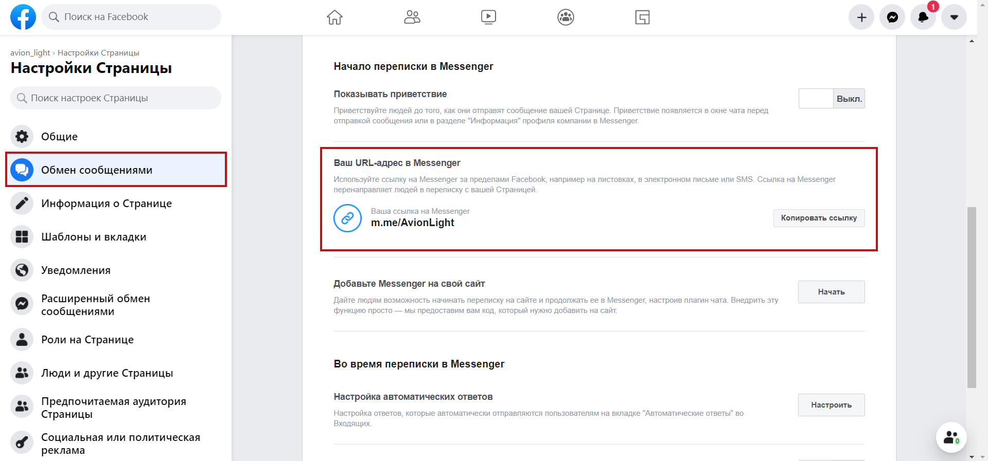Click the scrollbar down arrow
This screenshot has width=988, height=461.
pyautogui.click(x=972, y=456)
